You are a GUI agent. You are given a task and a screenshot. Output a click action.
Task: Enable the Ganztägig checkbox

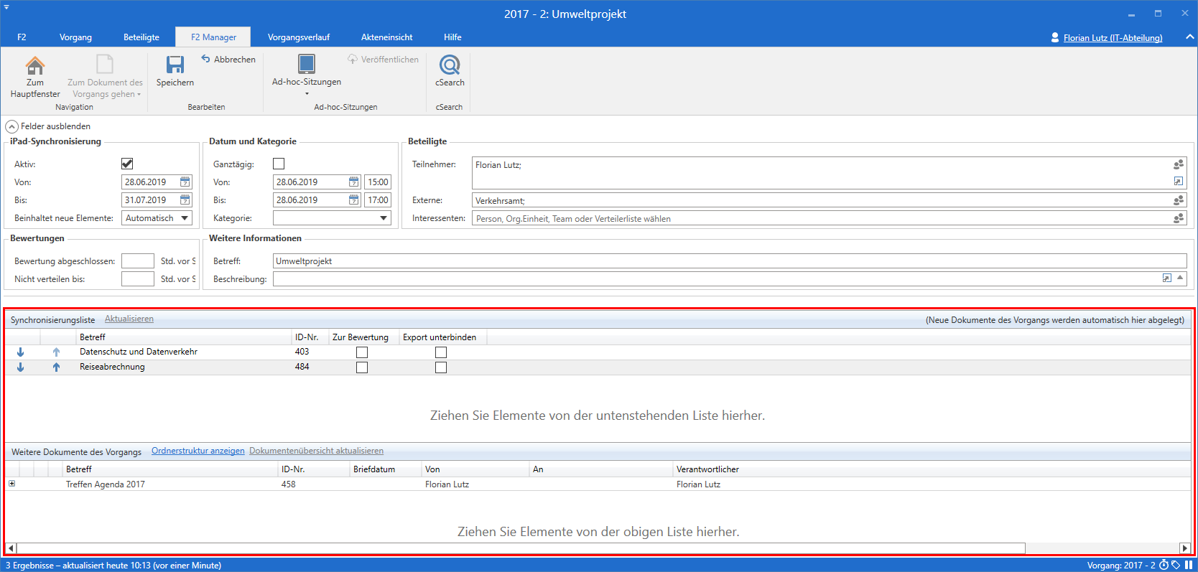click(x=279, y=164)
